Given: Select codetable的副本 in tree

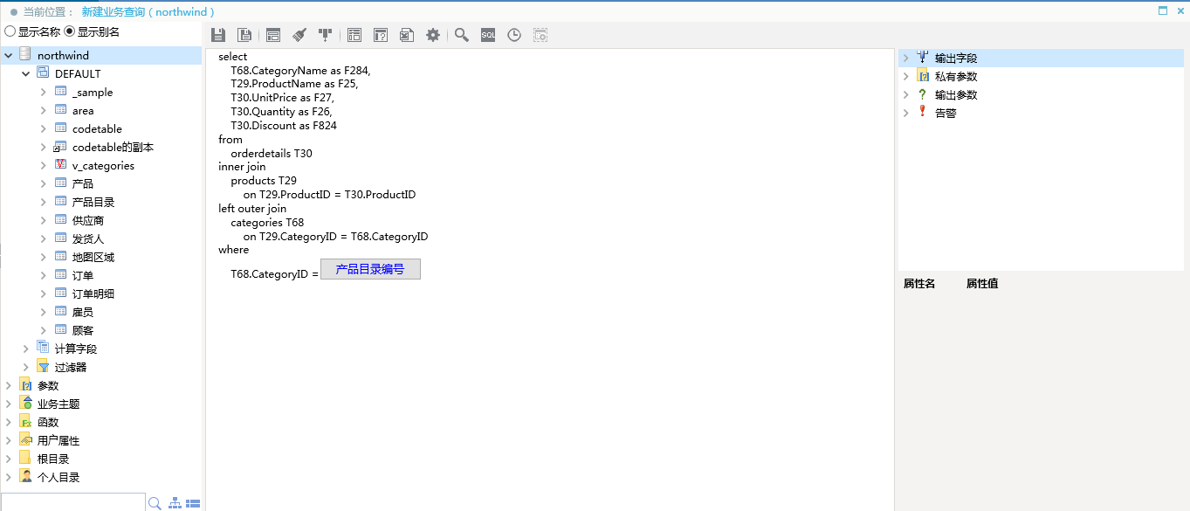Looking at the screenshot, I should pos(113,147).
